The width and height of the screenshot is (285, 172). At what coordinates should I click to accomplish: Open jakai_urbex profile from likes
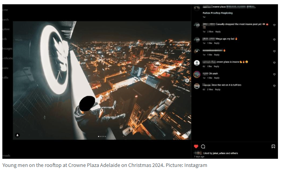click(216, 153)
